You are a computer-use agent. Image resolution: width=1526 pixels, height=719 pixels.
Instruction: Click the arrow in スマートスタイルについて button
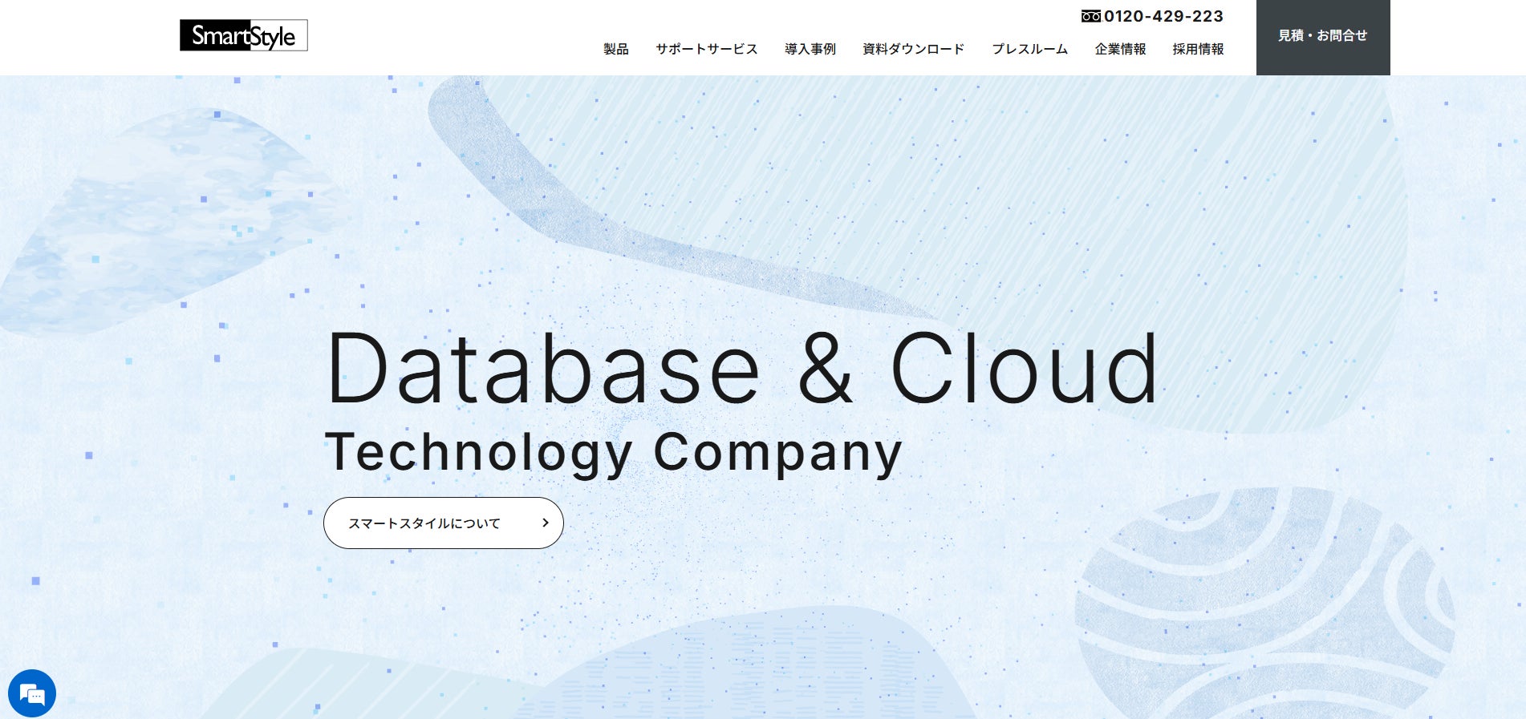(546, 523)
